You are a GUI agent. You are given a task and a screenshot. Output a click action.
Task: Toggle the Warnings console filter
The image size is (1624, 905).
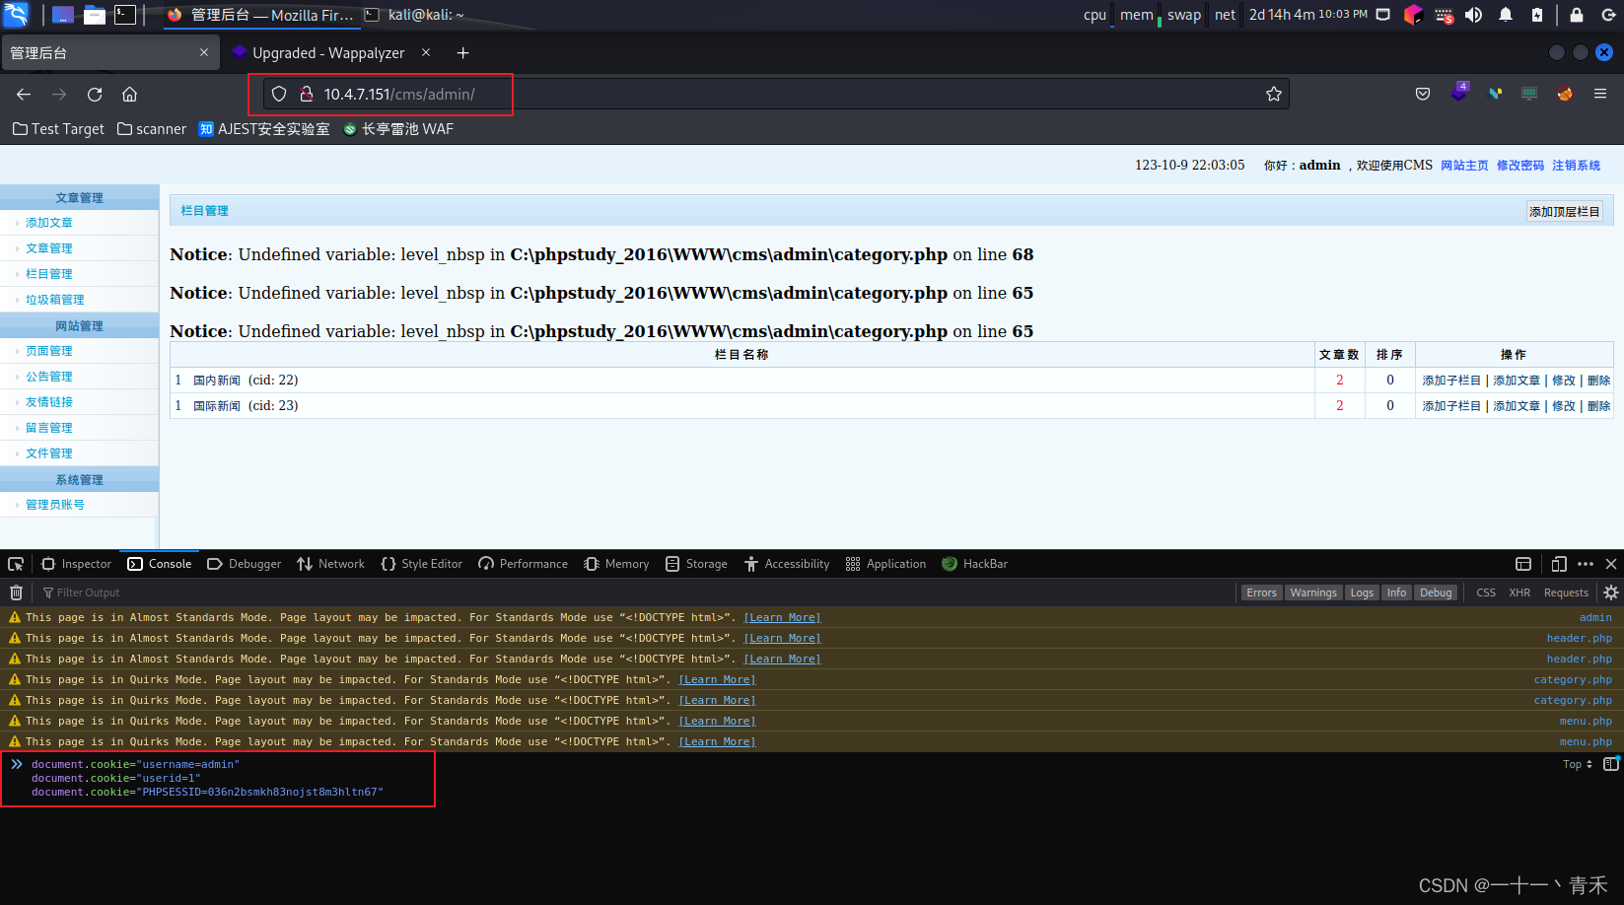coord(1313,592)
